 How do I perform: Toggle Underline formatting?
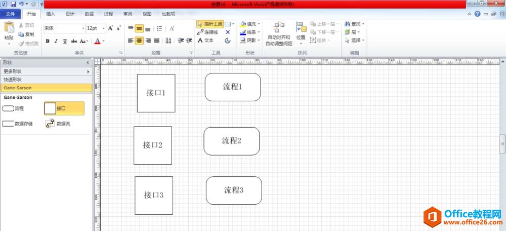pos(65,41)
